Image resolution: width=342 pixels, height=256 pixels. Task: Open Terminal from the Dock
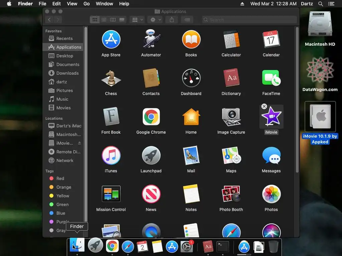(223, 247)
